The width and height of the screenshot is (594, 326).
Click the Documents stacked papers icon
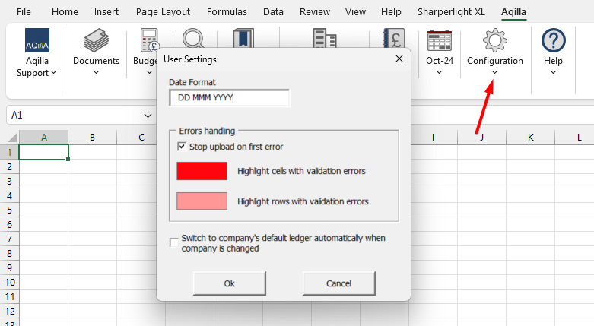[x=96, y=40]
